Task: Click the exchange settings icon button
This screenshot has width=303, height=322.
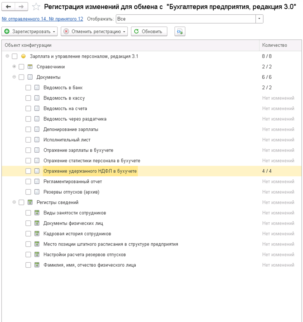Action: (x=180, y=31)
